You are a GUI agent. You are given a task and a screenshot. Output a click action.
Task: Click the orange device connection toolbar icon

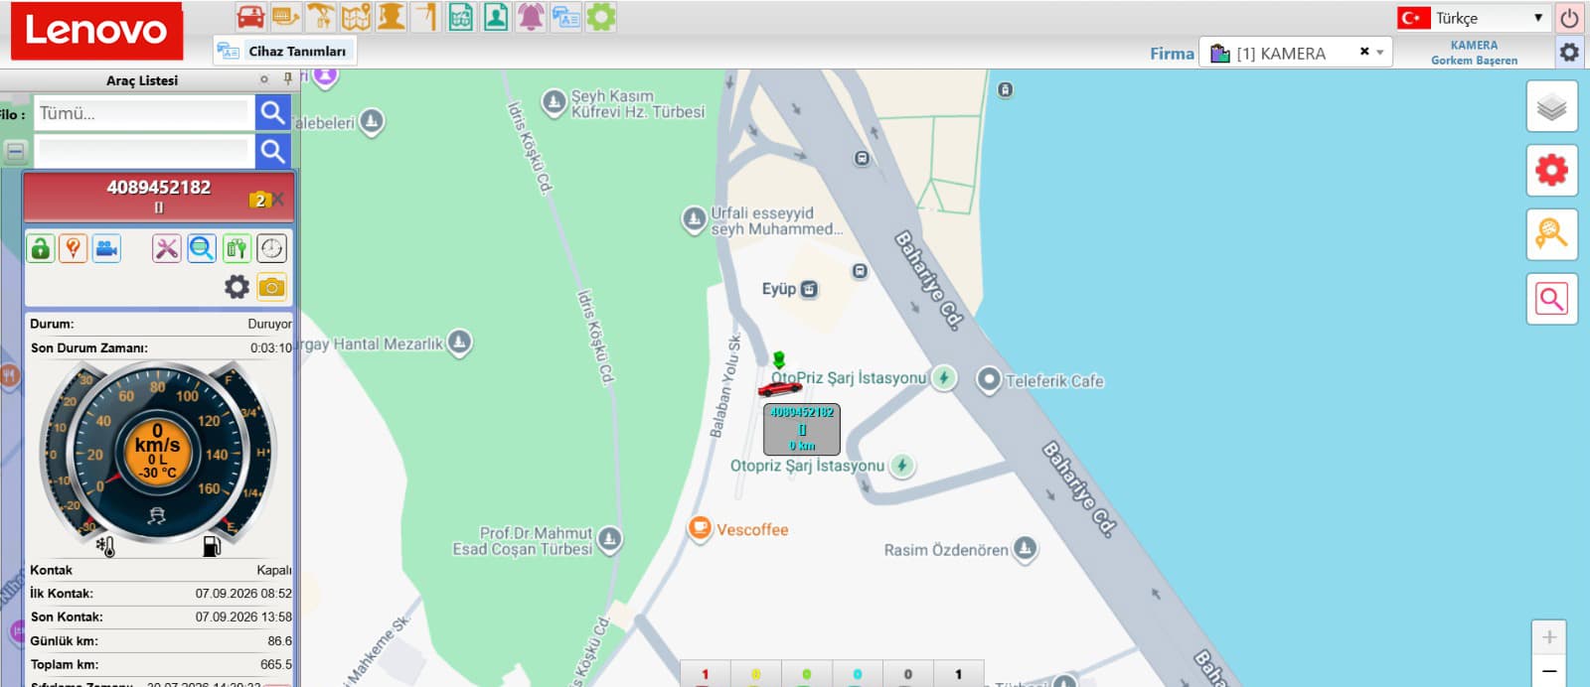click(285, 16)
